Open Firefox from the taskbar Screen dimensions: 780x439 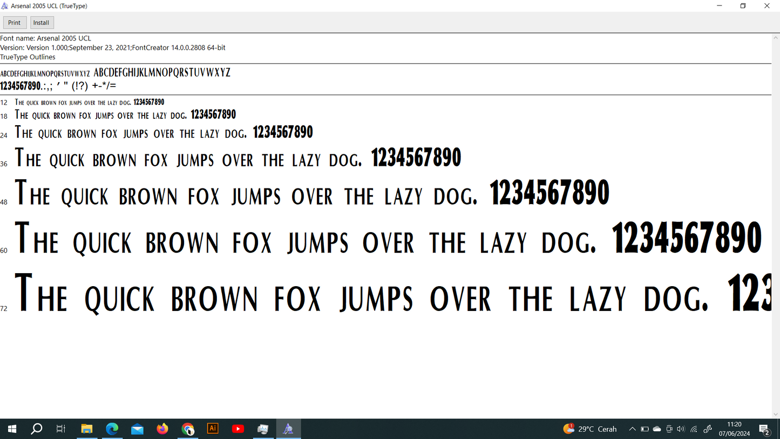[x=162, y=428]
